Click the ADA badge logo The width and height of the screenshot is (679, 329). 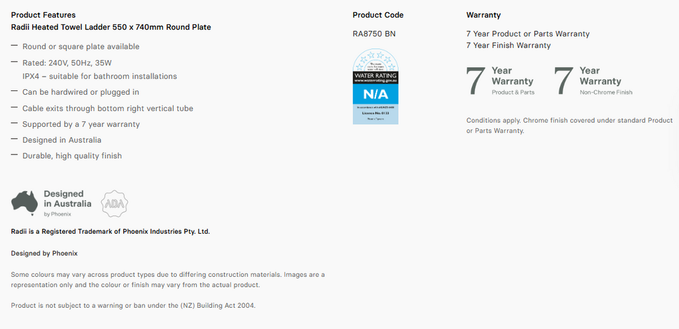point(115,203)
